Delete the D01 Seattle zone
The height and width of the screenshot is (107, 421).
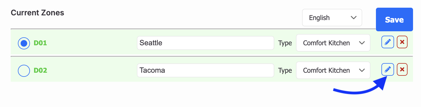(x=402, y=42)
